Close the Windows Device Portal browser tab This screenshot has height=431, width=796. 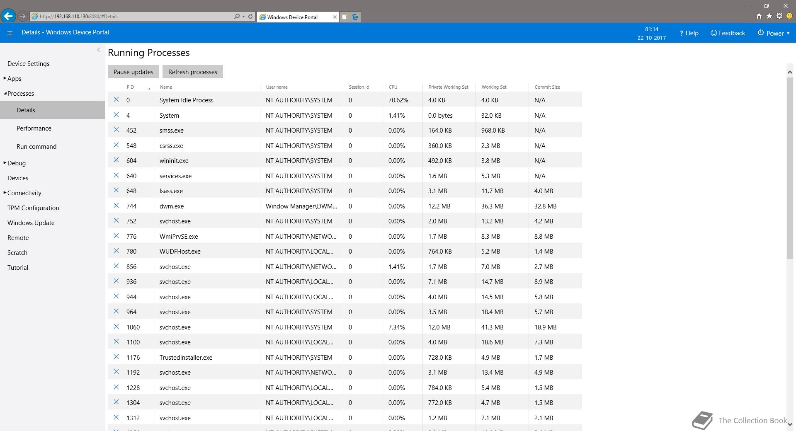(335, 17)
